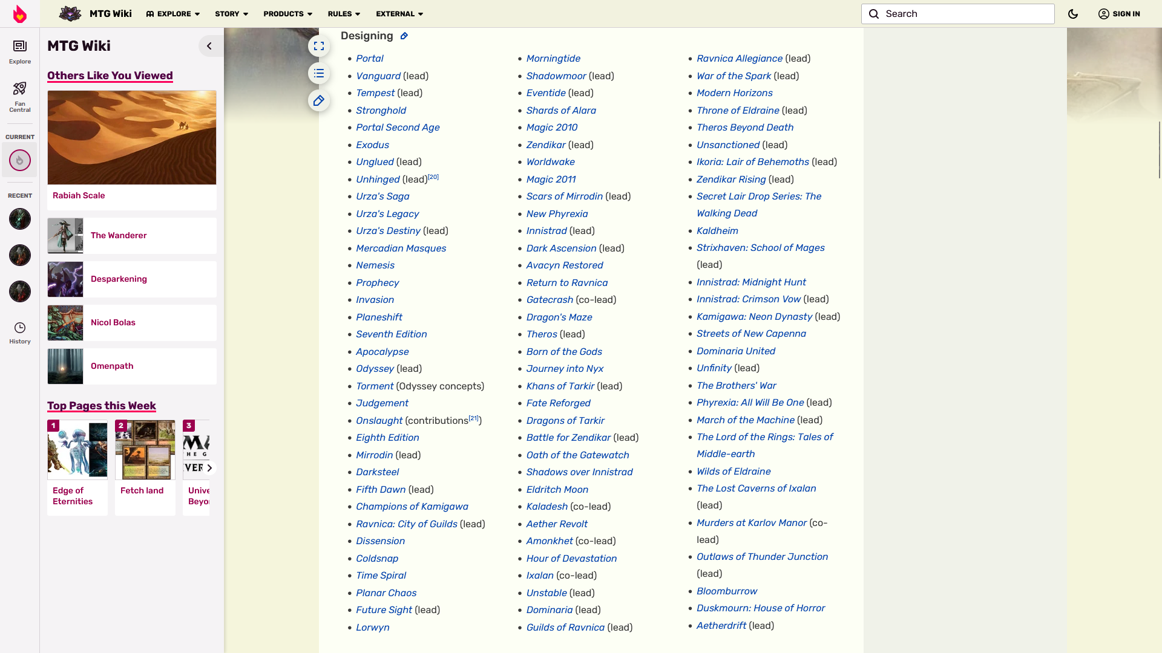Open the Modern Horizons link
The height and width of the screenshot is (653, 1162).
pos(735,93)
